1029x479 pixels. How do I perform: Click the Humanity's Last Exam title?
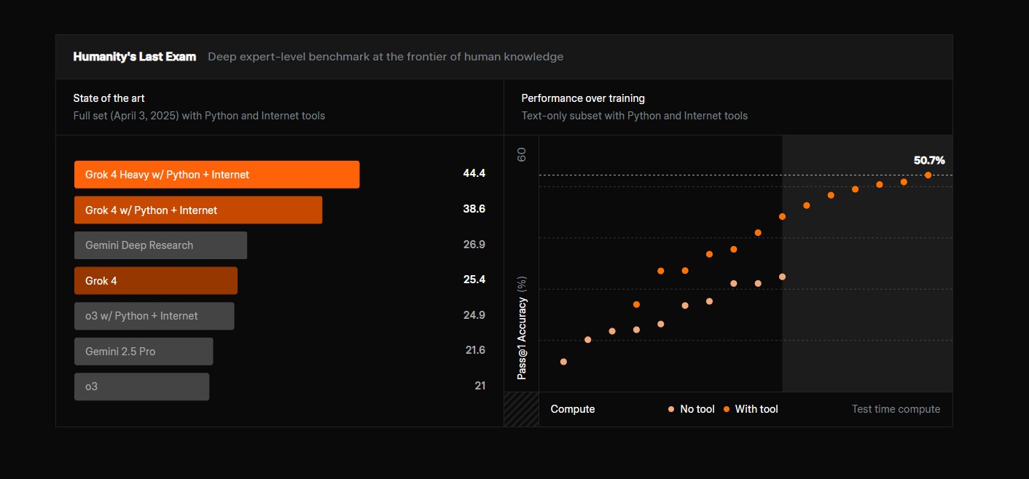(135, 57)
